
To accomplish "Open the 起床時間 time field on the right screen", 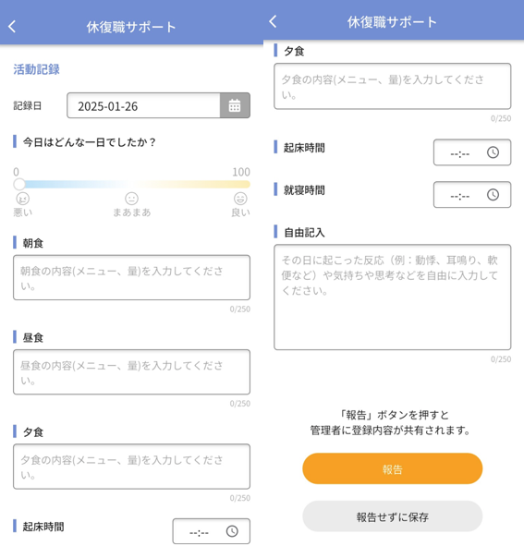I will 472,152.
